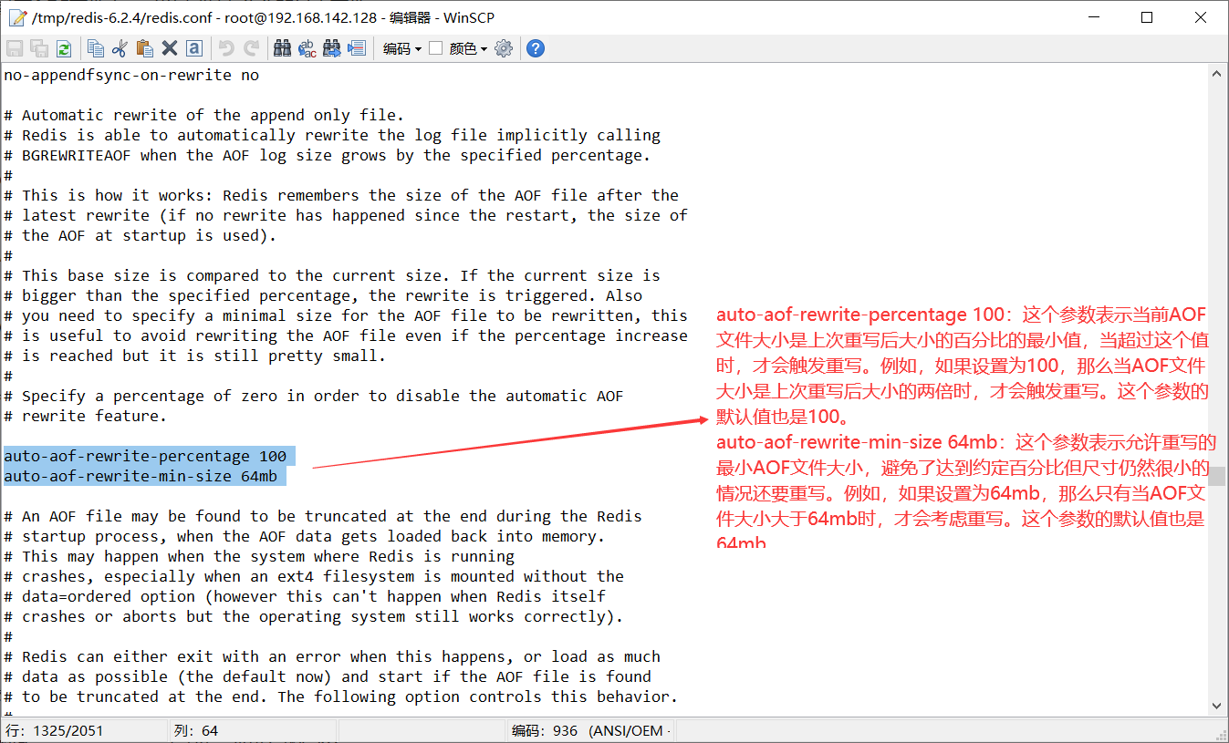The height and width of the screenshot is (743, 1229).
Task: Click the Redo arrow icon
Action: pos(251,48)
